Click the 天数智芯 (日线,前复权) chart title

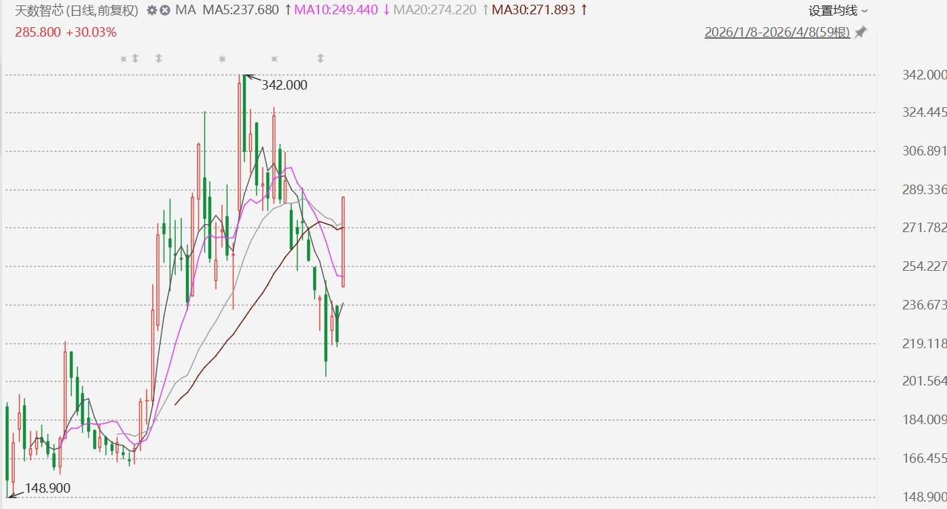tap(77, 11)
